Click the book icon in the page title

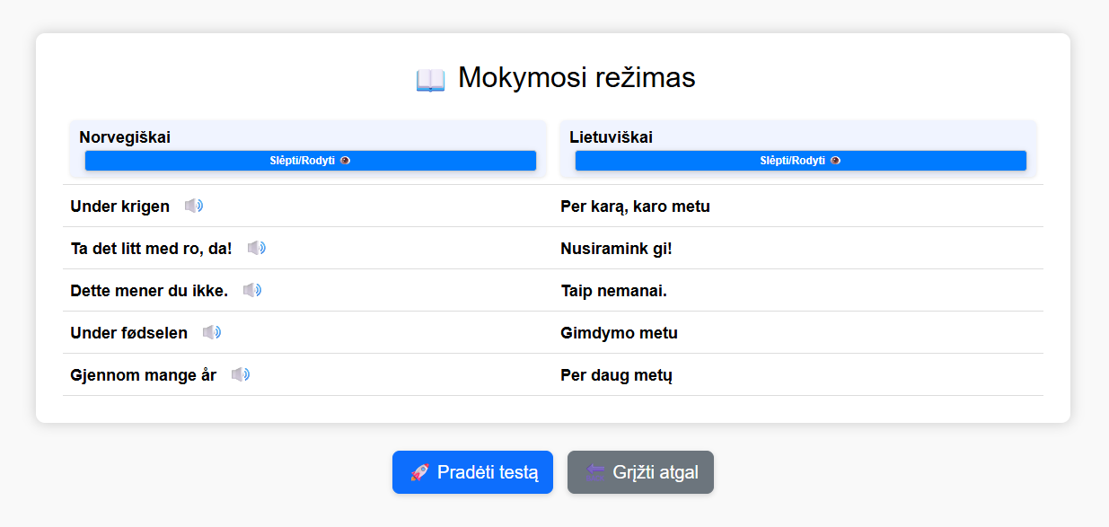click(x=432, y=77)
